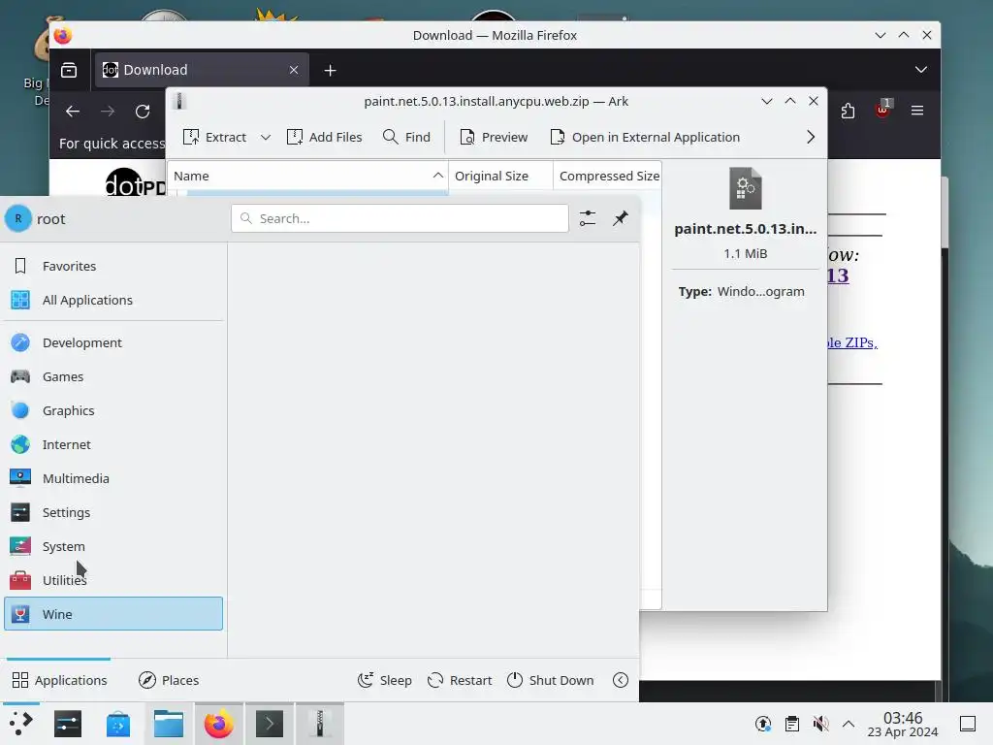Select the Wine category

point(113,614)
